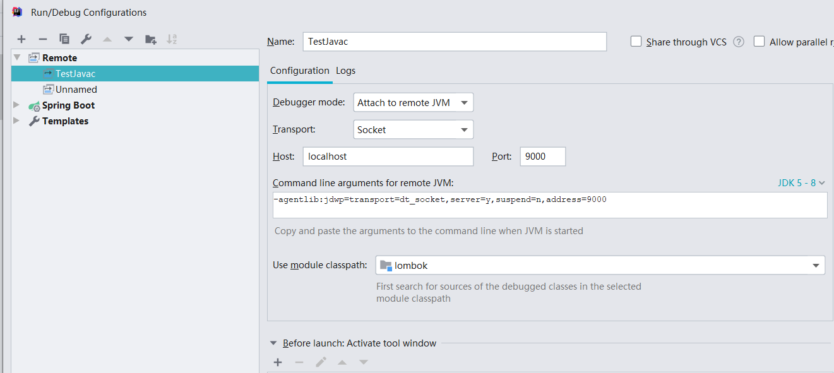834x373 pixels.
Task: Open the Debugger mode dropdown
Action: pyautogui.click(x=413, y=102)
